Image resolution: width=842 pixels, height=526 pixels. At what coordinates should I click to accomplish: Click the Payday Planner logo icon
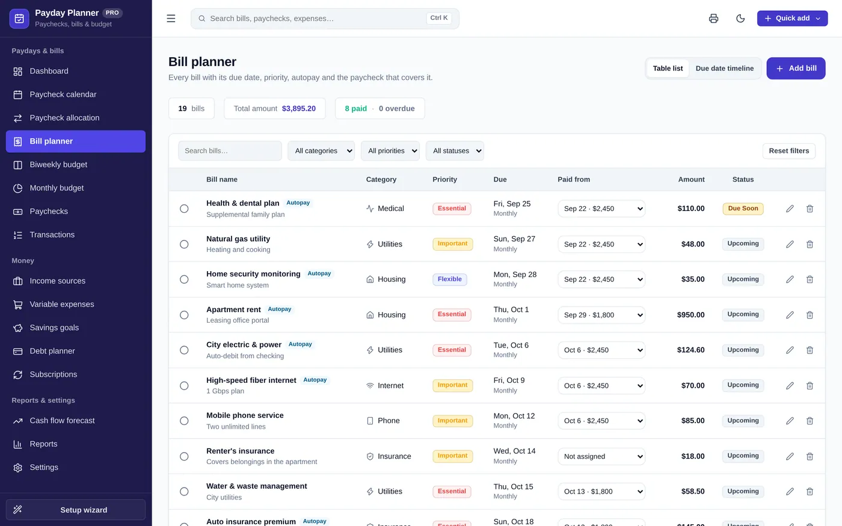pyautogui.click(x=19, y=19)
